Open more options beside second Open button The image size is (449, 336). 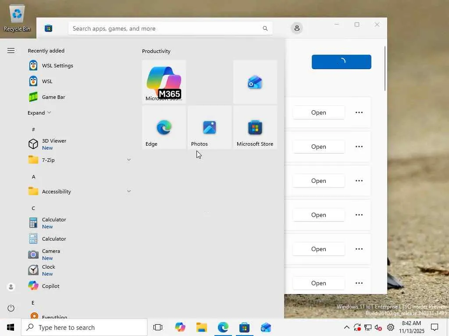coord(359,147)
